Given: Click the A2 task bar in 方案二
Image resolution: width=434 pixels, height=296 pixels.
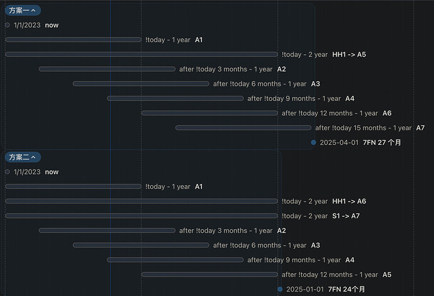Looking at the screenshot, I should 107,231.
